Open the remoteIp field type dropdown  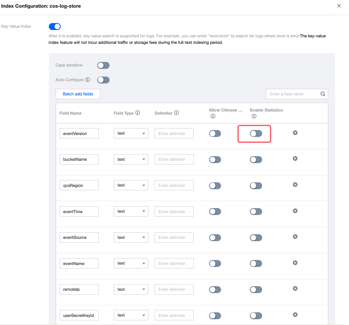coord(131,289)
